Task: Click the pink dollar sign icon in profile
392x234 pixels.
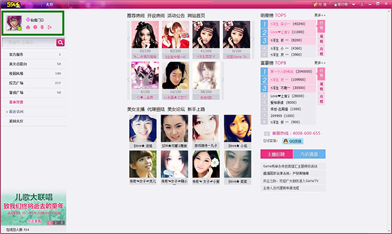Action: pos(42,27)
